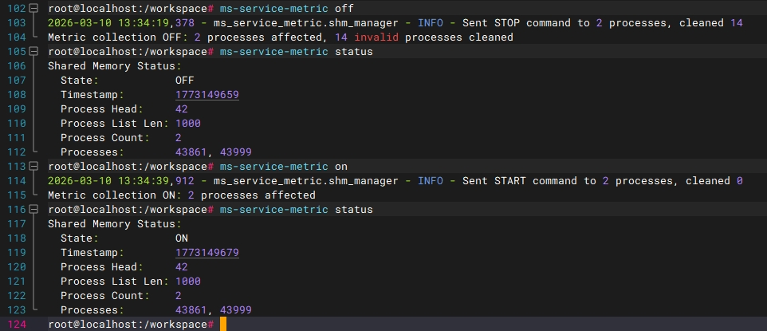Image resolution: width=767 pixels, height=331 pixels.
Task: Click Process List Len value 1000 on line 110
Action: point(188,124)
